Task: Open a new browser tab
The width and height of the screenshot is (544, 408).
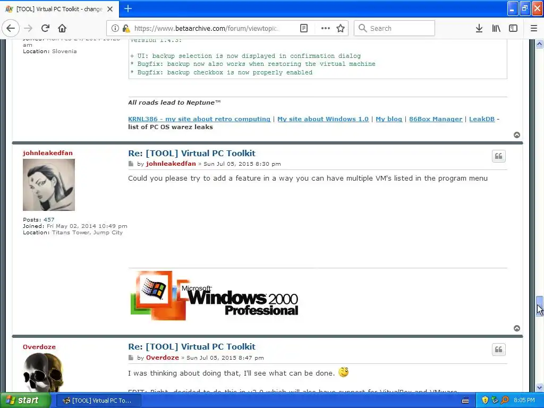Action: coord(128,8)
